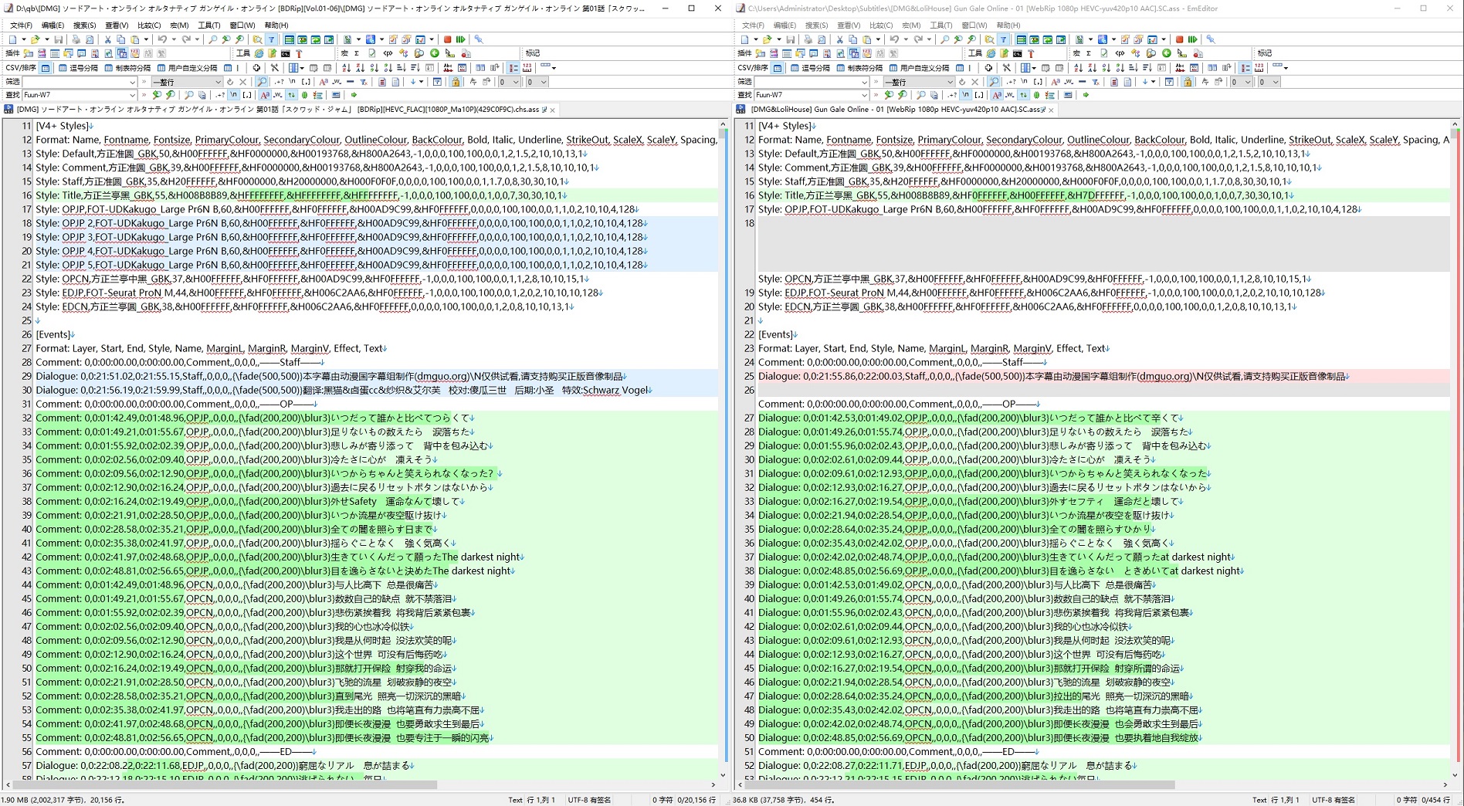Open 一整行 dropdown in left window filter bar

pos(187,82)
